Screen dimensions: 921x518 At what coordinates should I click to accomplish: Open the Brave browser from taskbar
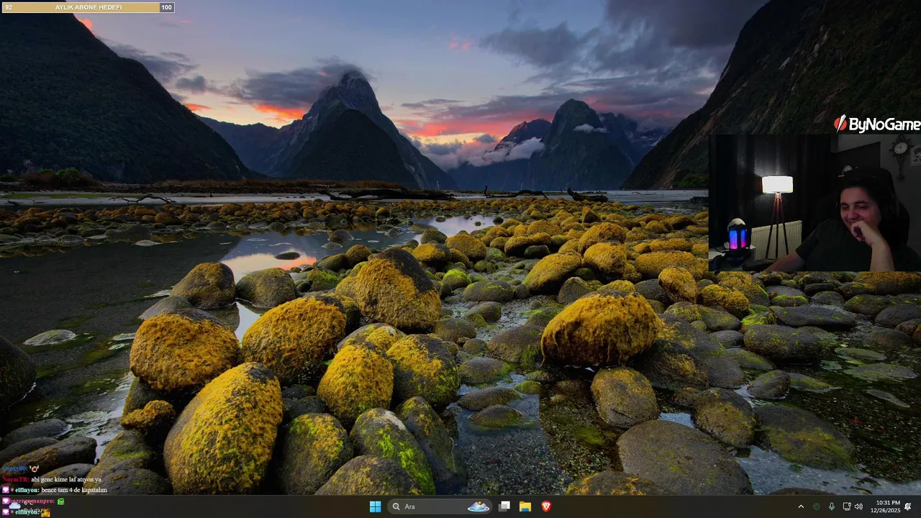(x=546, y=506)
